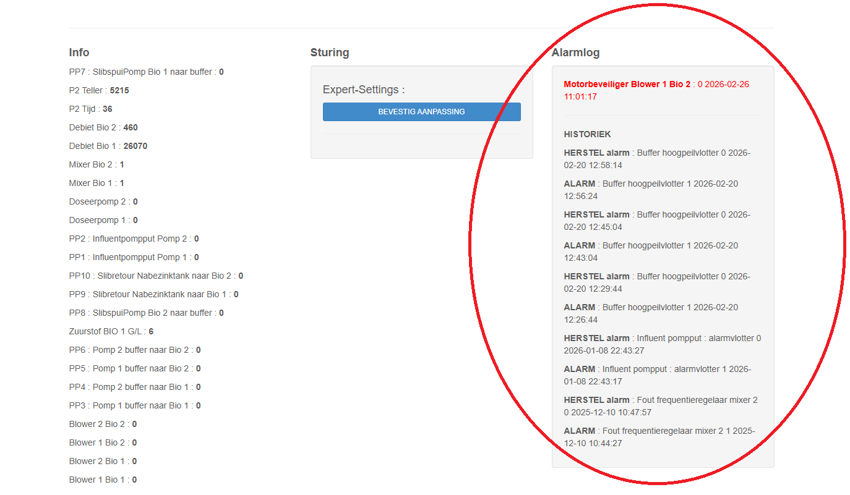The height and width of the screenshot is (495, 850).
Task: Select the Expert-Settings label
Action: click(364, 90)
